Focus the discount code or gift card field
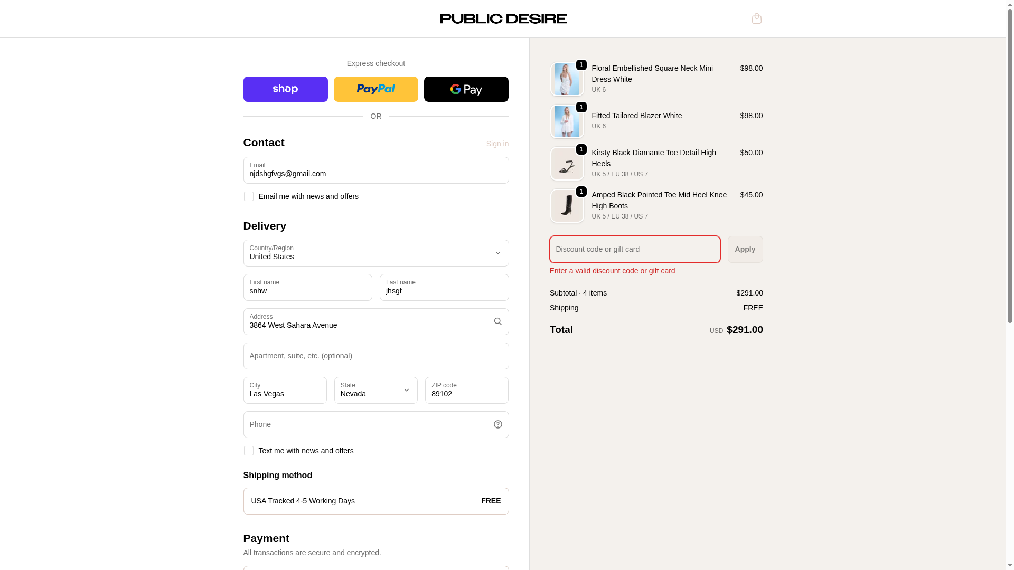 [x=634, y=249]
